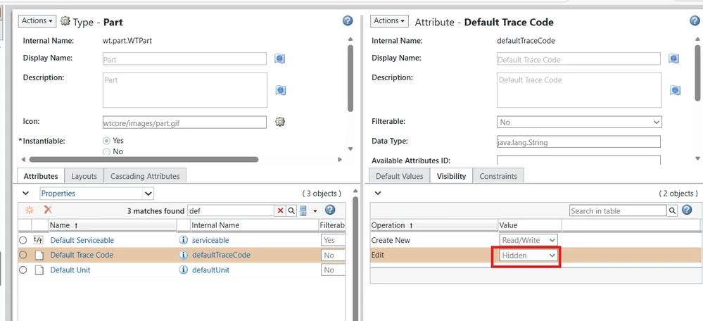
Task: Select the Default Unit row radio button
Action: pyautogui.click(x=23, y=270)
